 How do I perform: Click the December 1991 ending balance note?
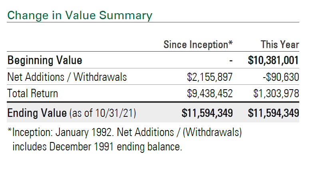point(97,147)
